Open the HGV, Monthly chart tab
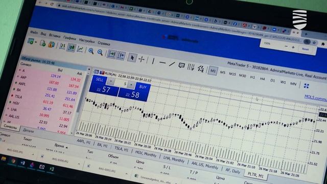The width and height of the screenshot is (327, 184). point(146,154)
